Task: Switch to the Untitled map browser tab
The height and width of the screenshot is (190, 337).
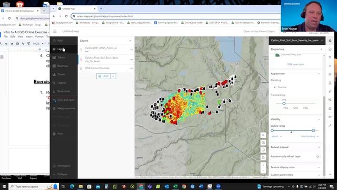Action: [x=77, y=8]
